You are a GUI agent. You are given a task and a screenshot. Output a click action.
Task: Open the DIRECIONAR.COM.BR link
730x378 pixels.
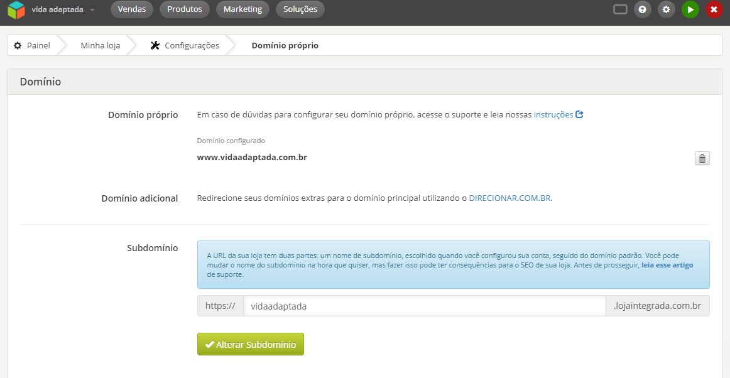click(509, 198)
